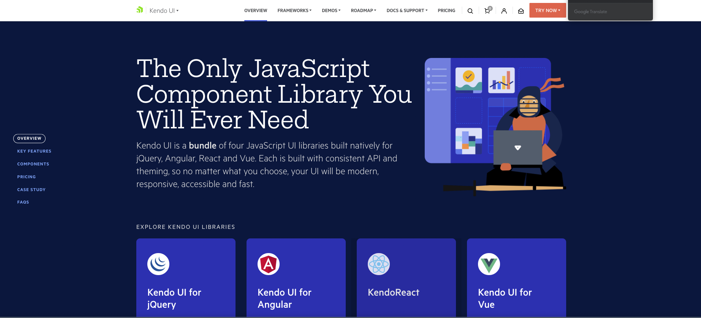Click the contact envelope icon
This screenshot has width=701, height=318.
521,11
